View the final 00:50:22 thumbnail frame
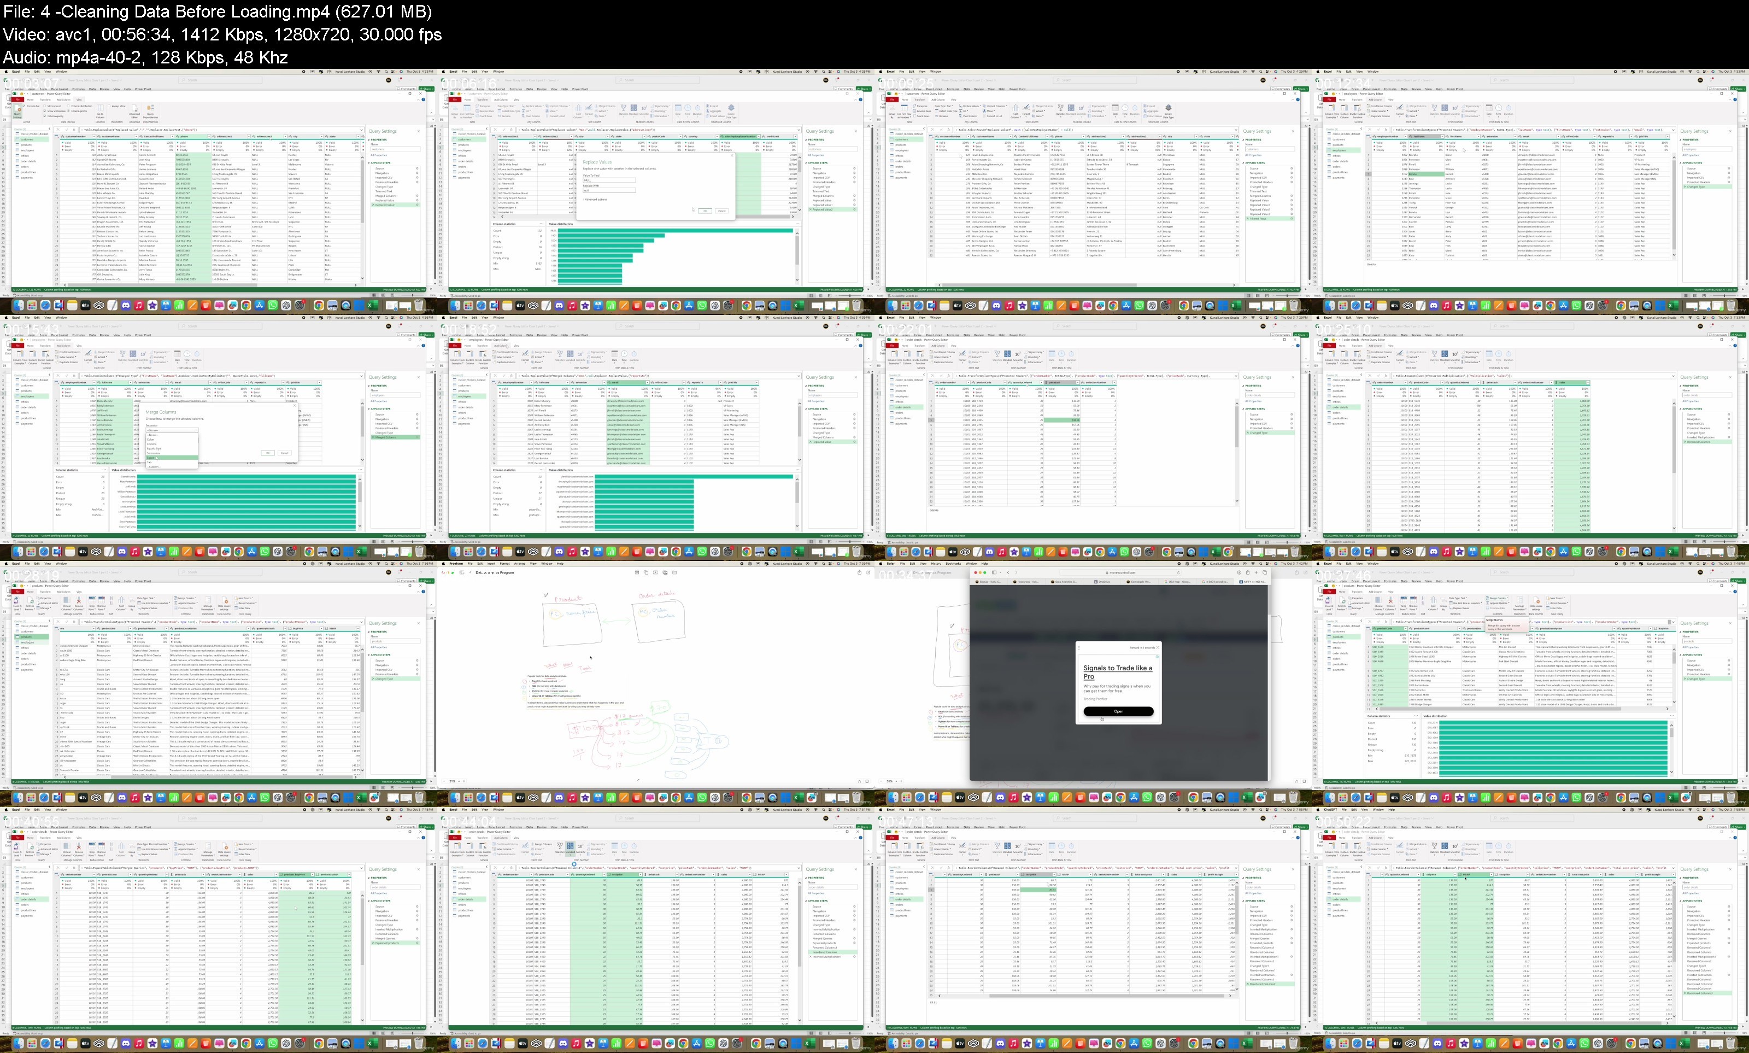 1530,930
